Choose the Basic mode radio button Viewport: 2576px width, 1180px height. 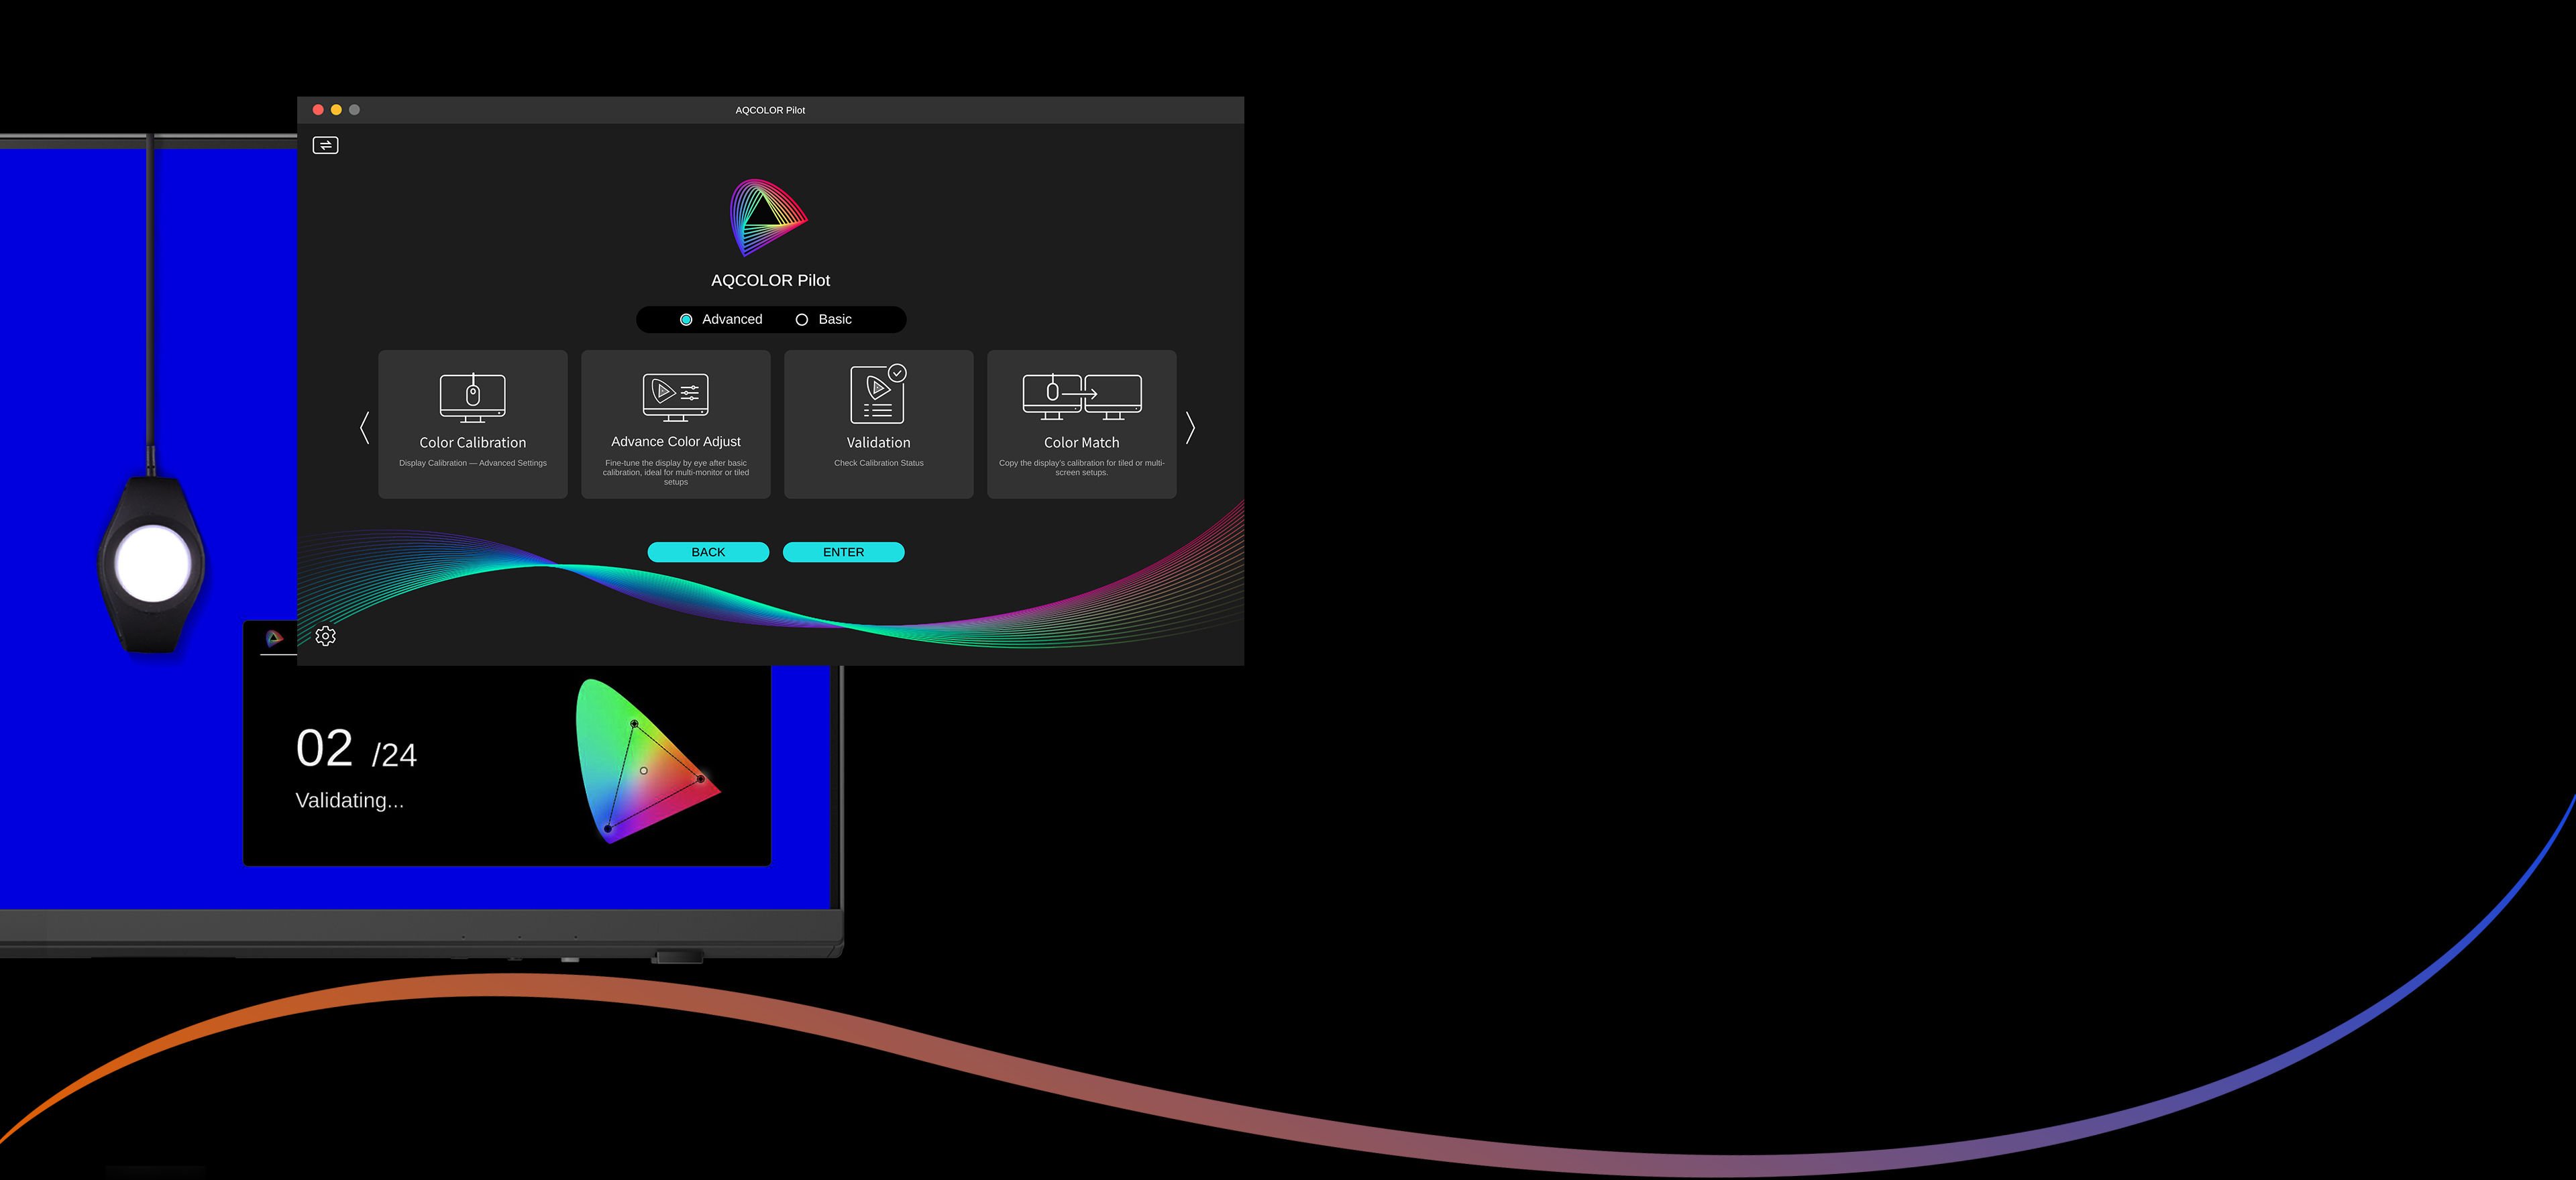(801, 320)
